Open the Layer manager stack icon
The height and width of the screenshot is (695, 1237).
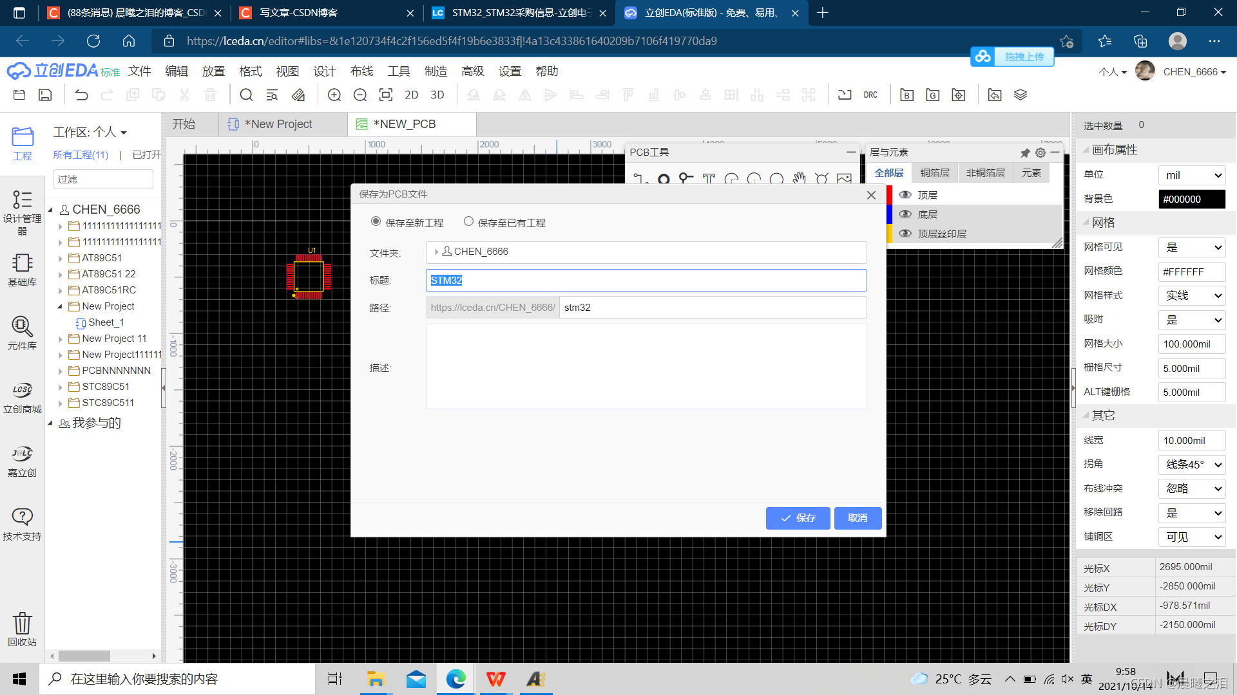click(x=1021, y=95)
